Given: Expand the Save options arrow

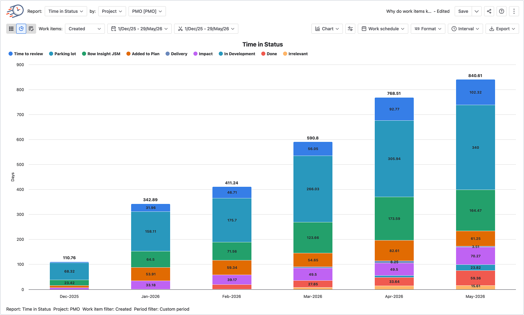Looking at the screenshot, I should (x=477, y=11).
